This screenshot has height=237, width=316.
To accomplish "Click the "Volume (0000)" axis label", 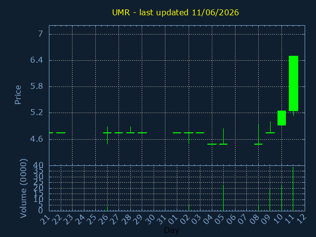I will (23, 189).
